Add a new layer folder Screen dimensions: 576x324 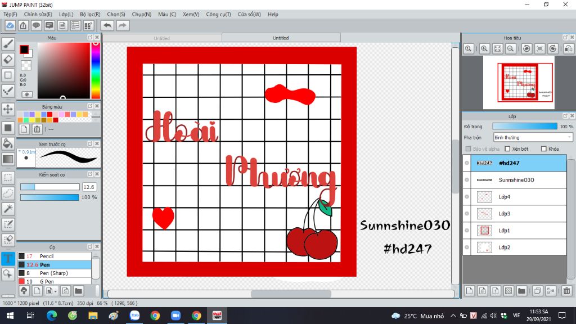point(521,291)
